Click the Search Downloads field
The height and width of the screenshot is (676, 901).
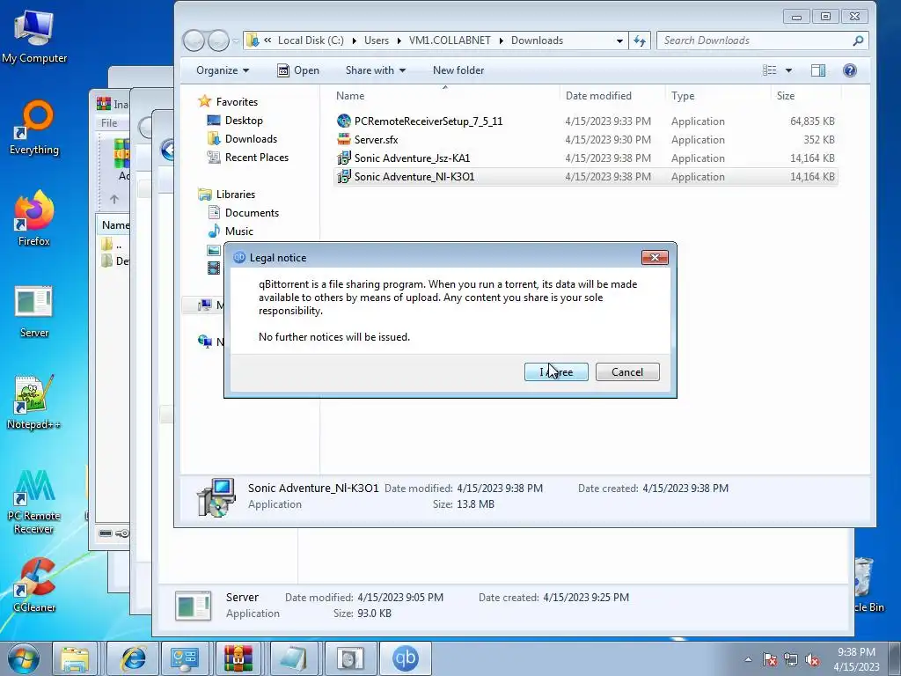[x=762, y=40]
